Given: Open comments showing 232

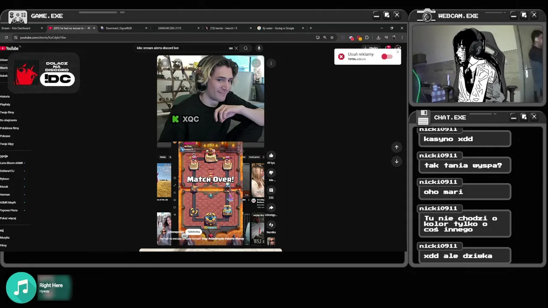Looking at the screenshot, I should (x=271, y=190).
